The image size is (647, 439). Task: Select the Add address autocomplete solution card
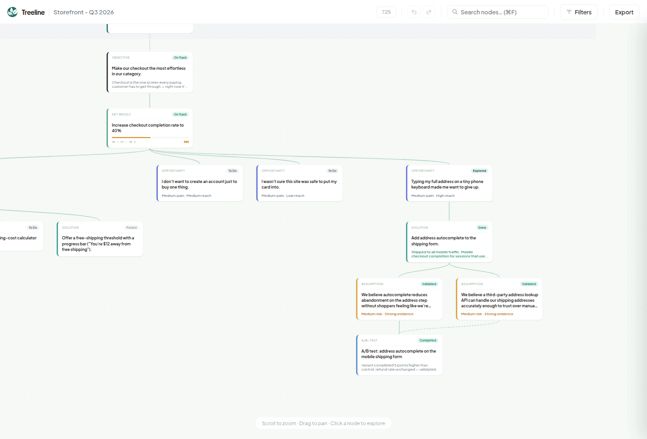(x=449, y=242)
